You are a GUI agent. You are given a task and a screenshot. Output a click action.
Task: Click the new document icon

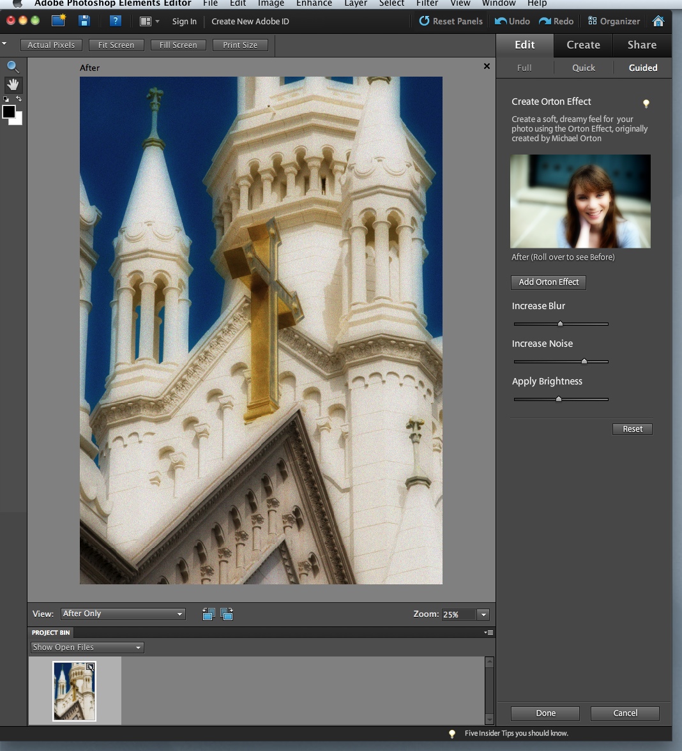click(x=59, y=21)
